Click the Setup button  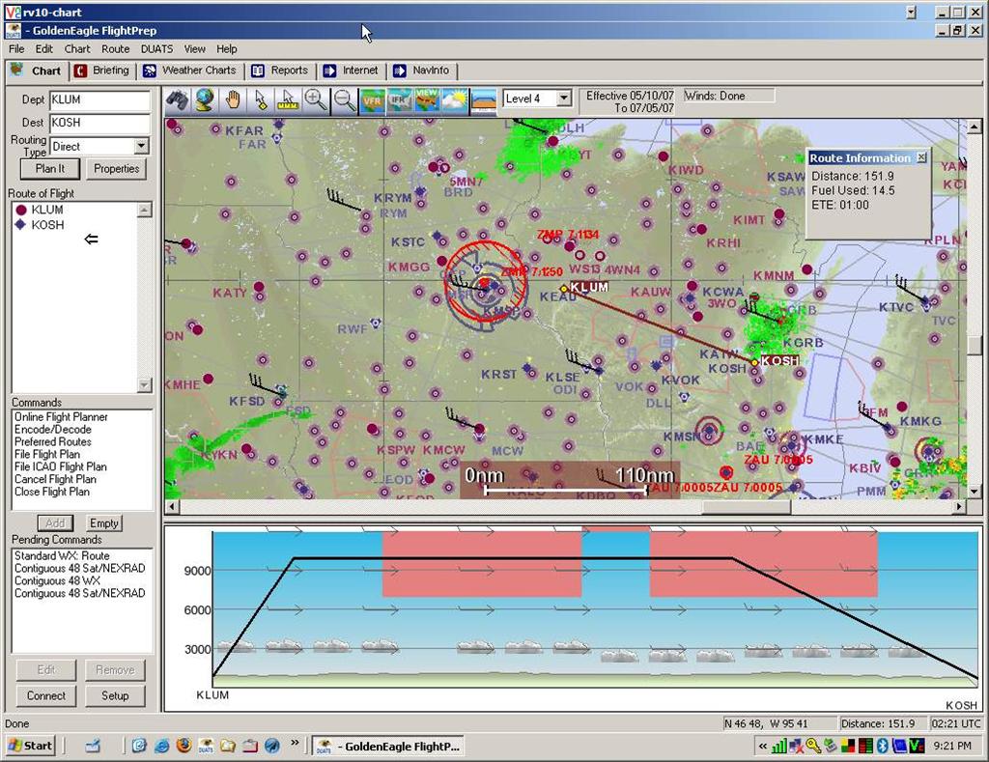115,695
